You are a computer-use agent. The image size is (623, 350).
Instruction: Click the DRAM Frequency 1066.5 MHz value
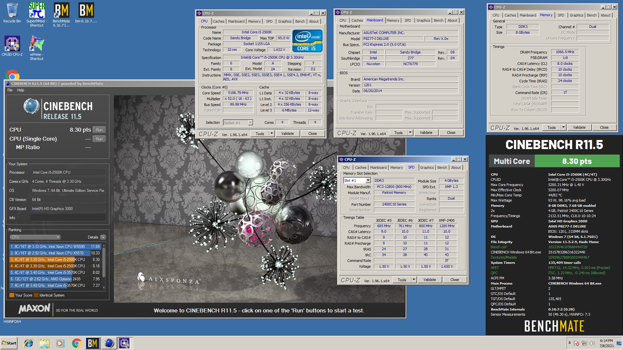point(565,52)
